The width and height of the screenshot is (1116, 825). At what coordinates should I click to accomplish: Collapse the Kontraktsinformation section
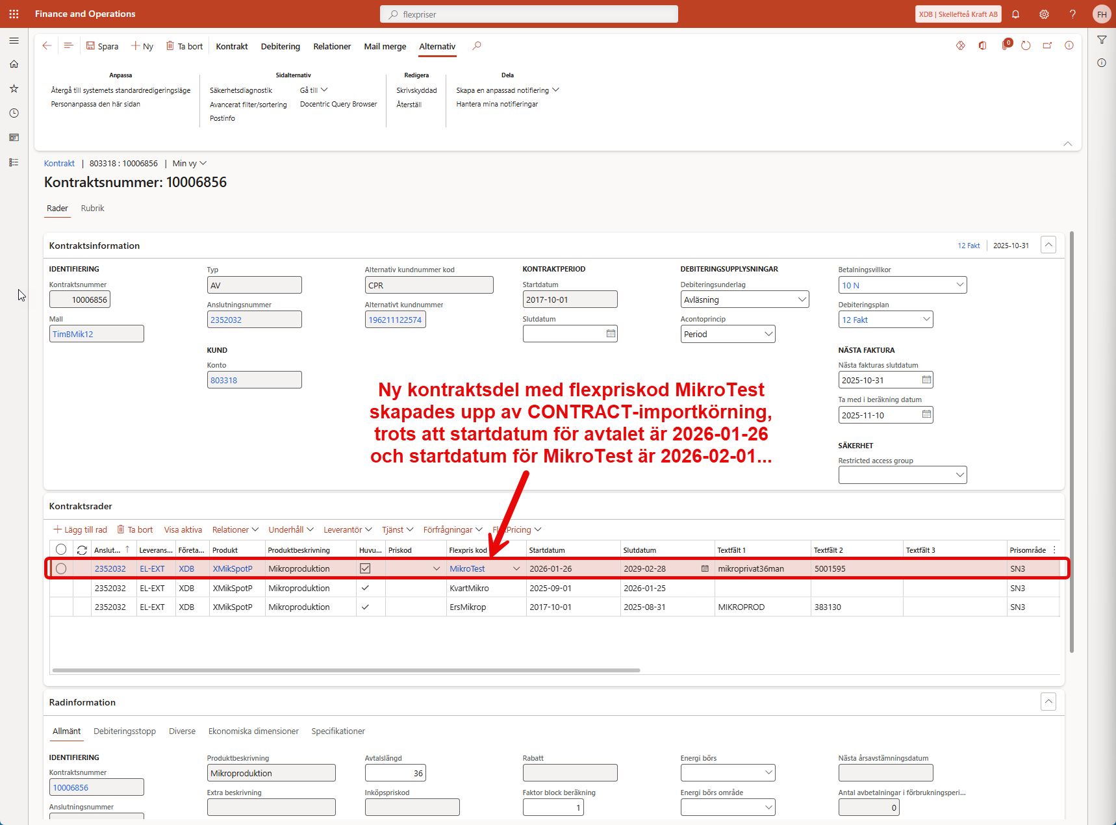[x=1048, y=245]
